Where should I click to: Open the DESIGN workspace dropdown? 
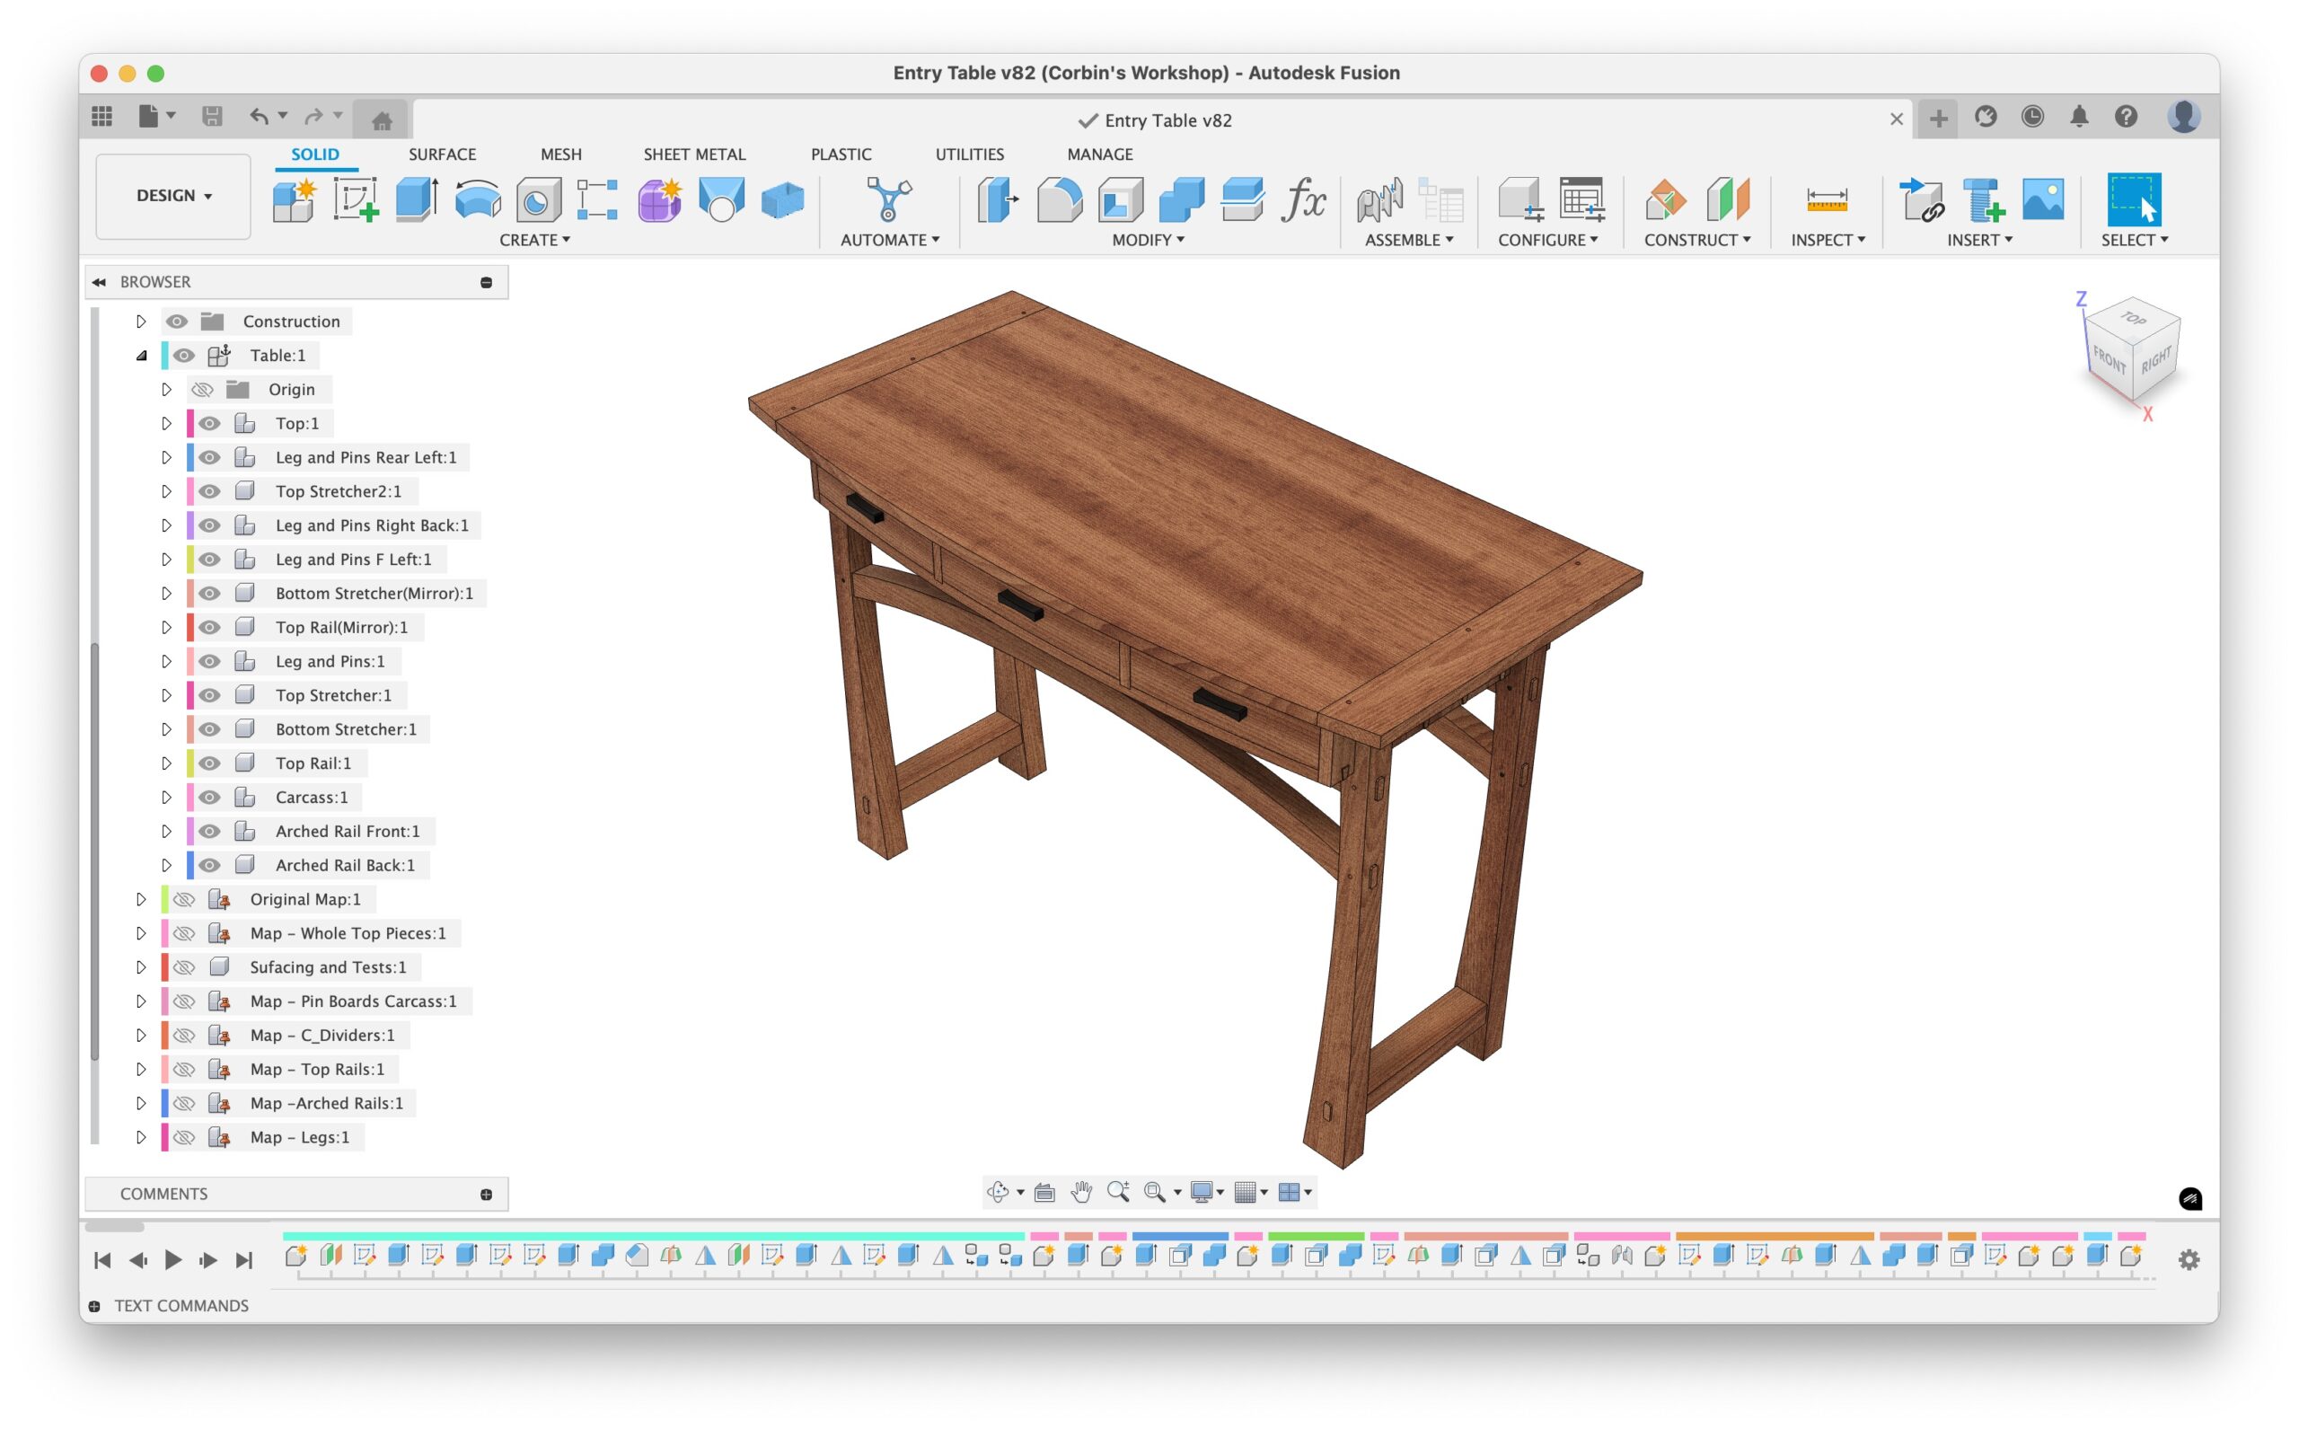[173, 196]
